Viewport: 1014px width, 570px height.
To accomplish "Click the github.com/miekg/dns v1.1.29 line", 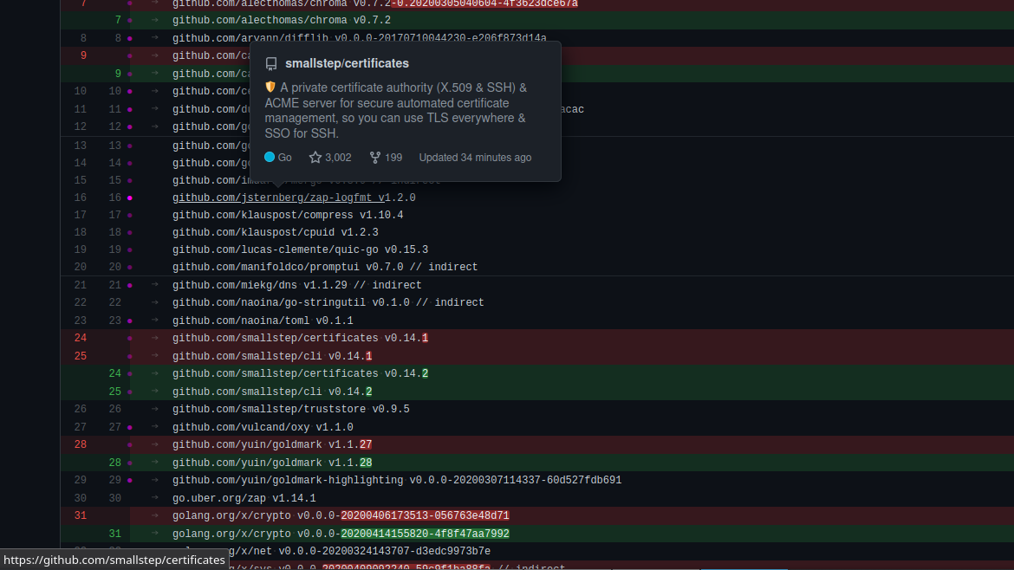I will (x=296, y=285).
